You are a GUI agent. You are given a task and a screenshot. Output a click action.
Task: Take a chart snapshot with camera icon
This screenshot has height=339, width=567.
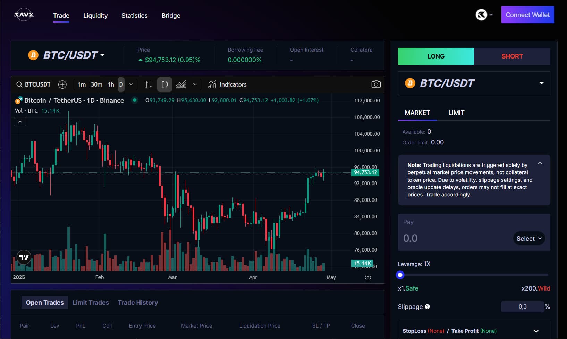(376, 84)
